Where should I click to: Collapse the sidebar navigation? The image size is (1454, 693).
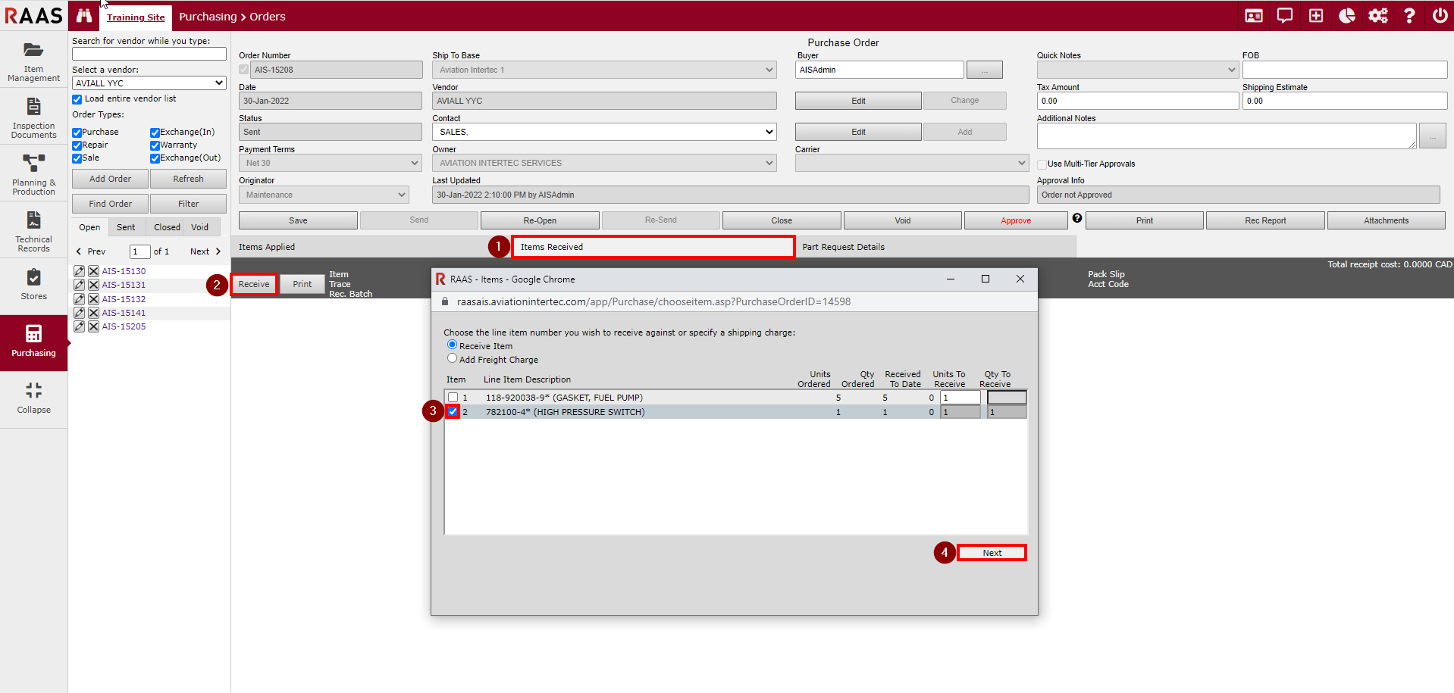point(33,398)
